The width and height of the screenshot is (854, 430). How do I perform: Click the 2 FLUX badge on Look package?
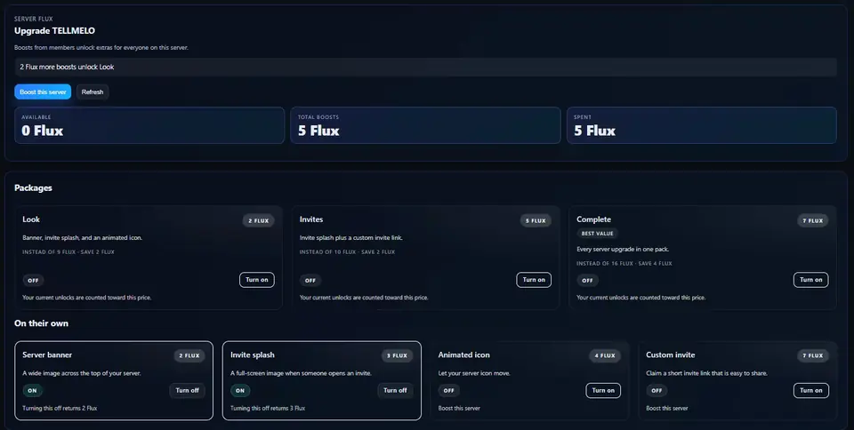pyautogui.click(x=258, y=220)
